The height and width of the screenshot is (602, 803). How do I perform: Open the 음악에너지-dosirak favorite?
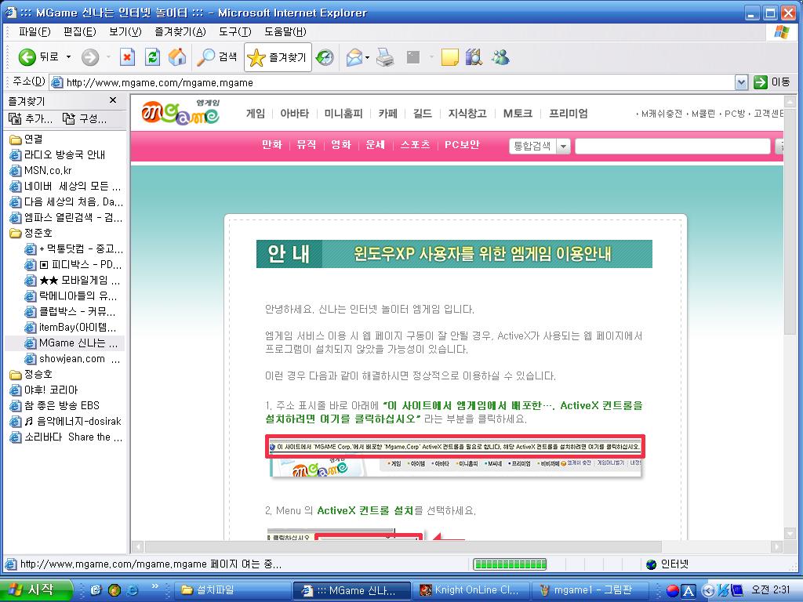66,421
